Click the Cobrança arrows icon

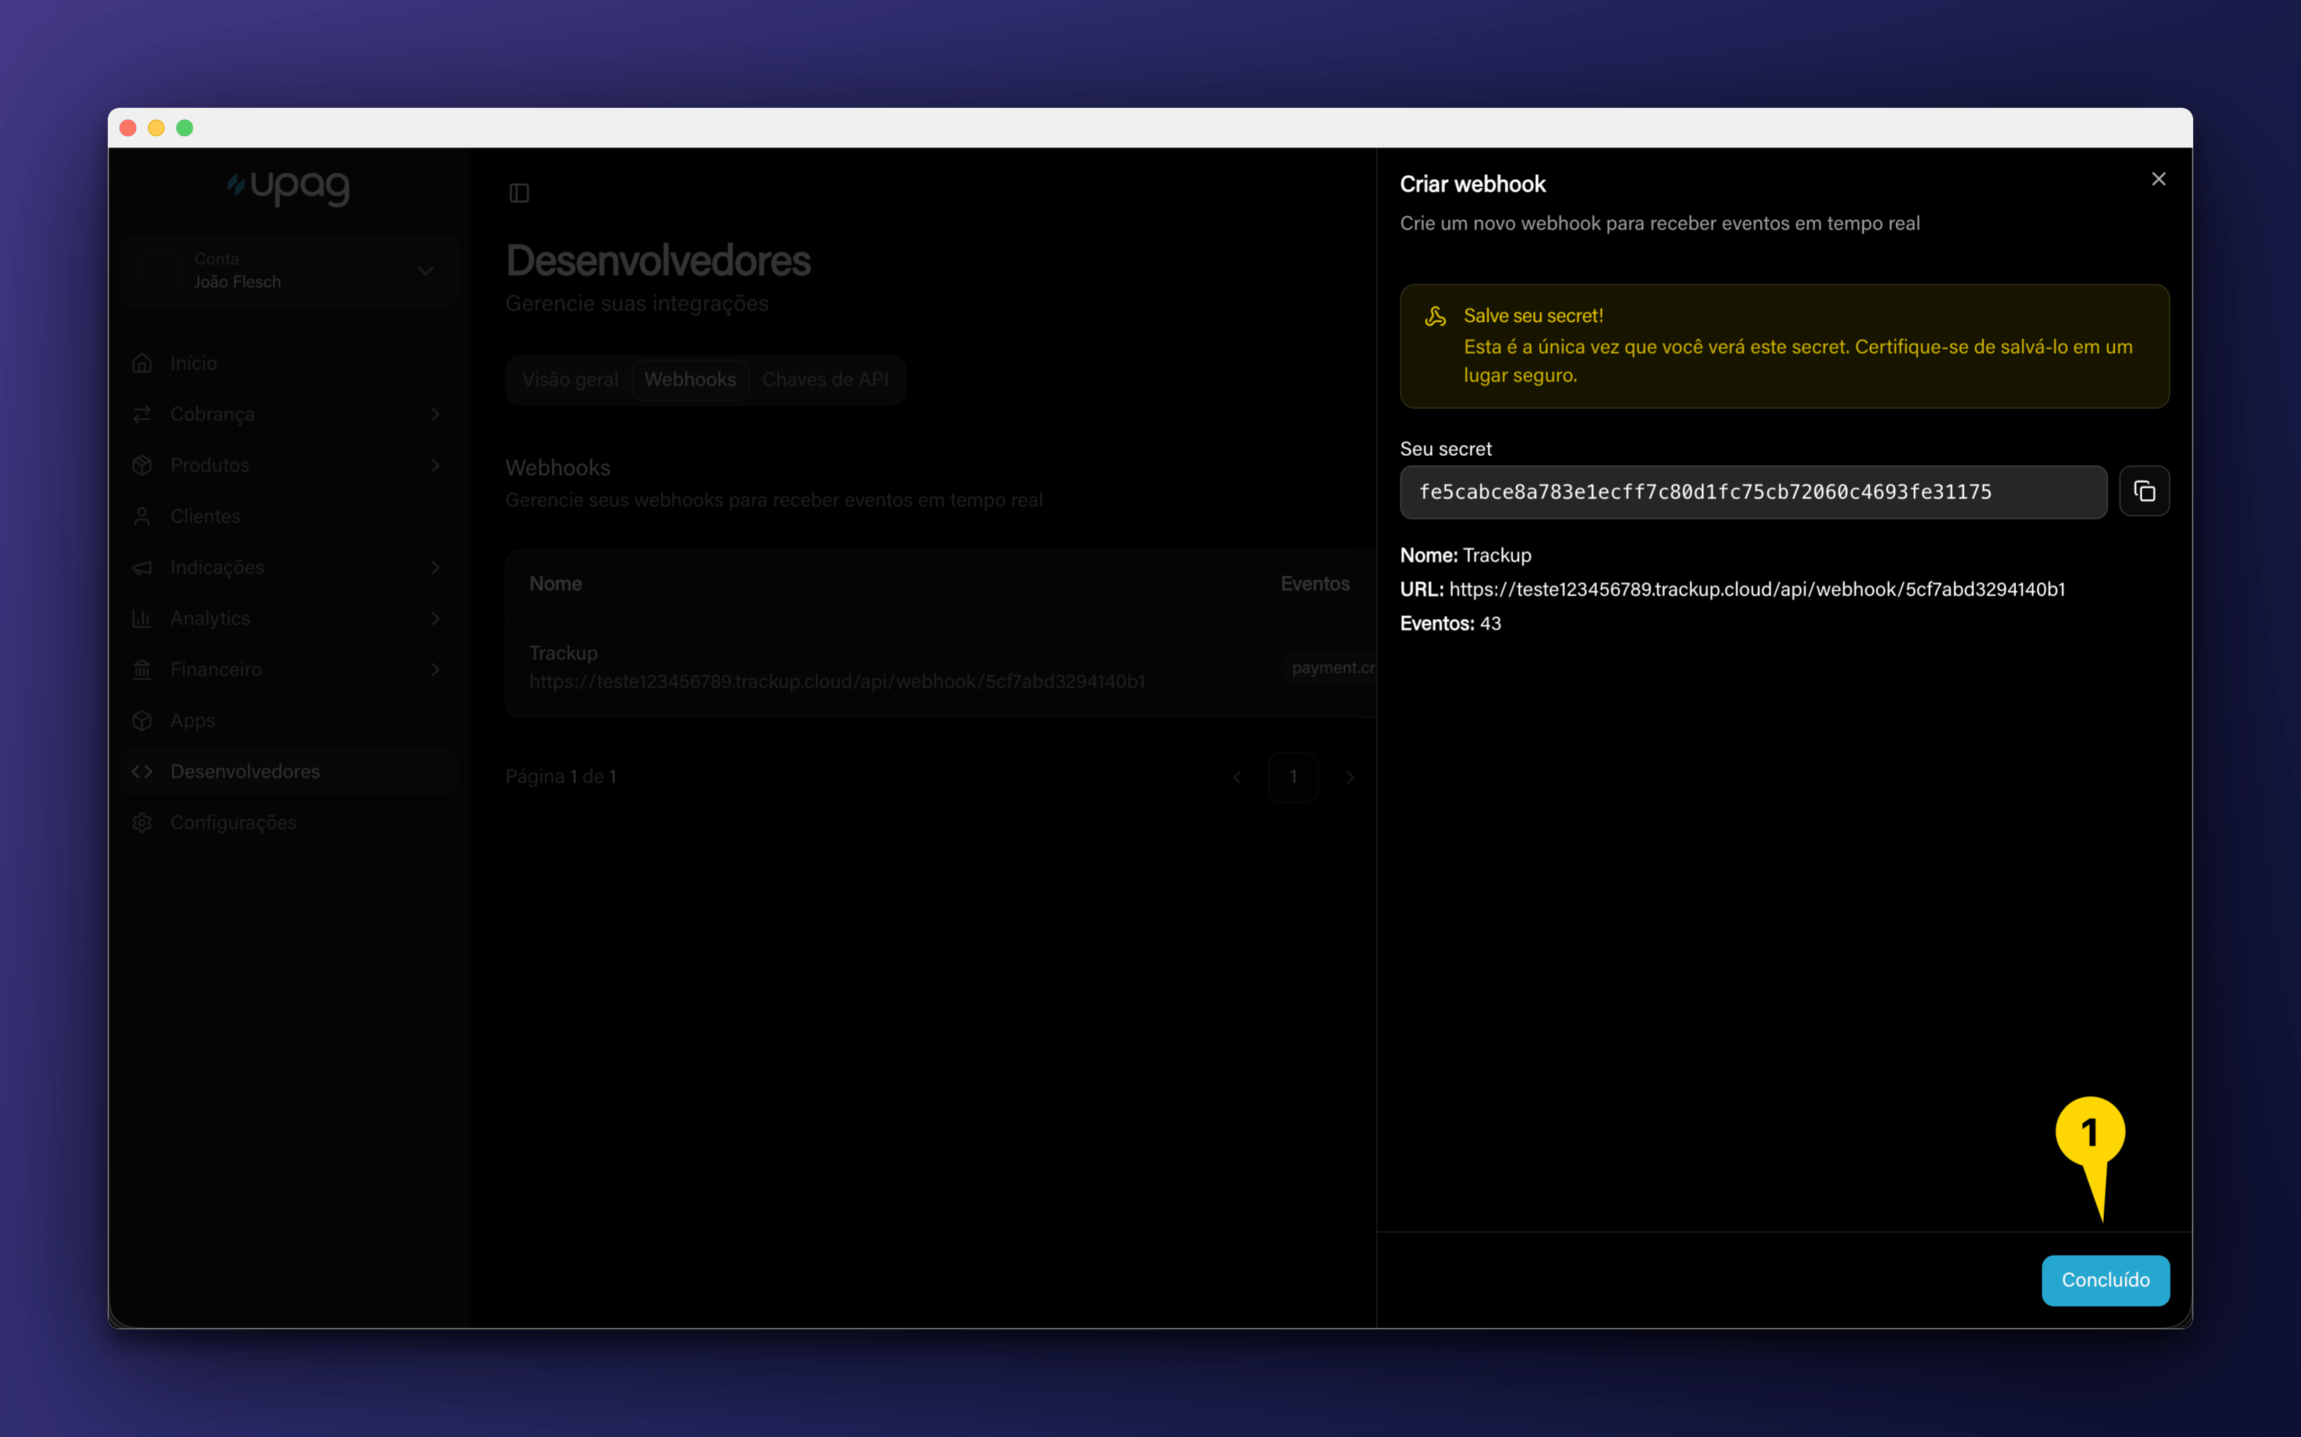coord(143,415)
